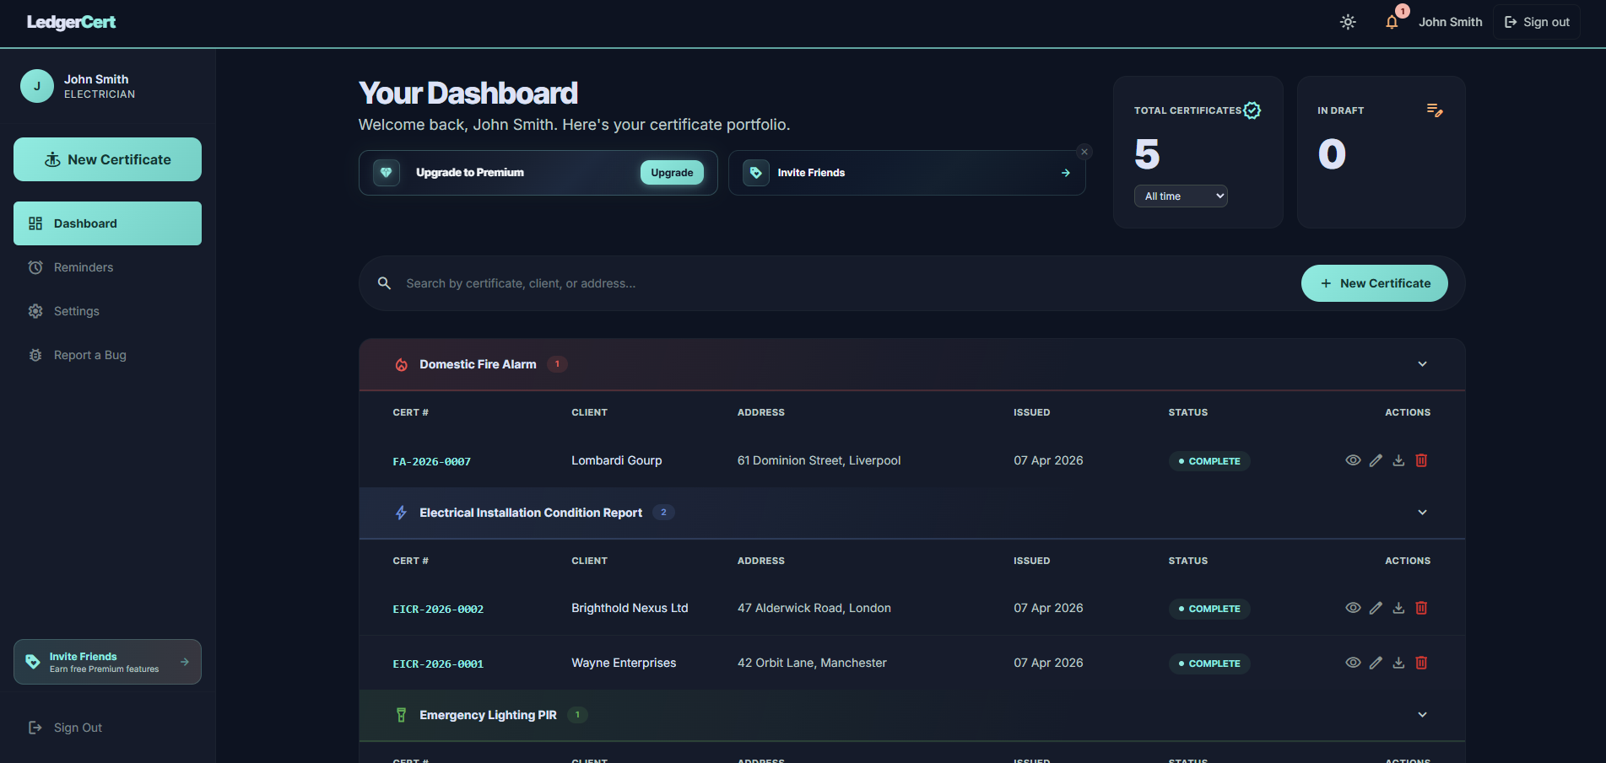Preview FA-2026-0007 with the eye icon
Screen dimensions: 1606x763
tap(1354, 460)
